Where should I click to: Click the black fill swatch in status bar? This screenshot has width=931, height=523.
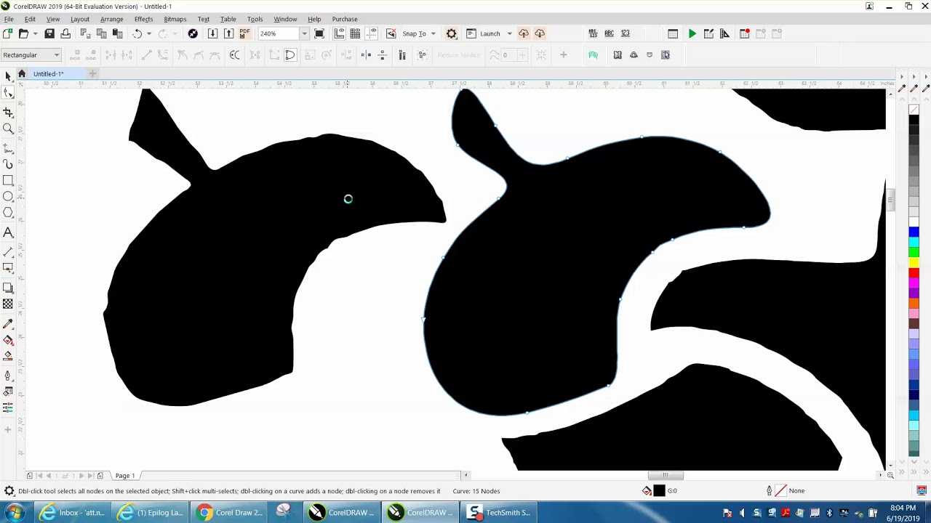(659, 491)
